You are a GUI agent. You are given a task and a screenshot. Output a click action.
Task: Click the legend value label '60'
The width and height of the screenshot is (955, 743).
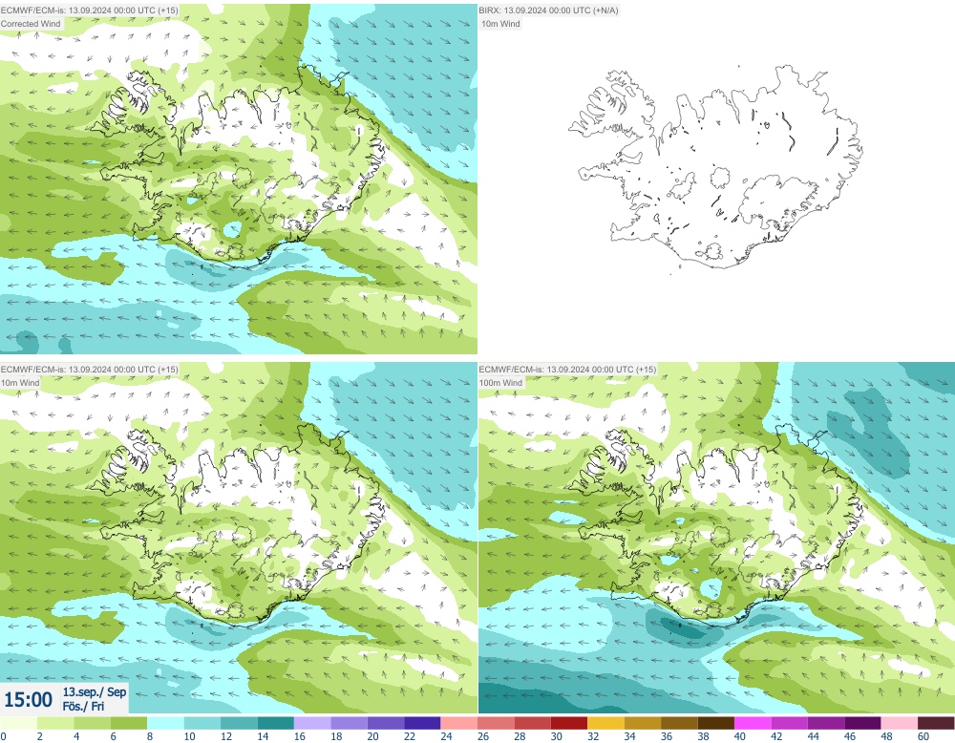pyautogui.click(x=923, y=736)
